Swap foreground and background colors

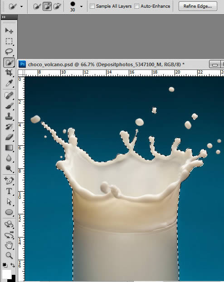click(x=13, y=265)
